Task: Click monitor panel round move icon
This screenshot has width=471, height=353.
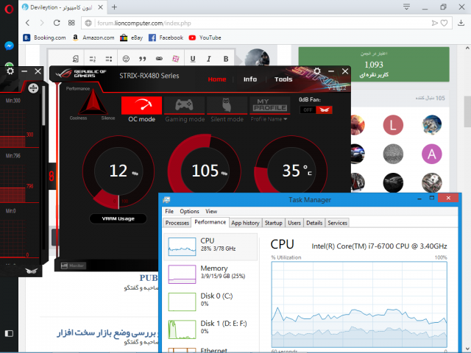Action: (33, 88)
